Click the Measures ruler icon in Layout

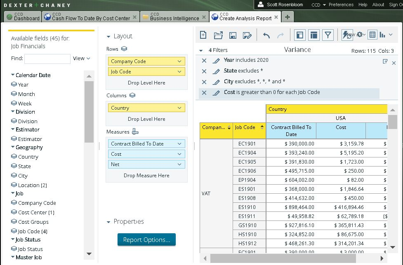(135, 131)
